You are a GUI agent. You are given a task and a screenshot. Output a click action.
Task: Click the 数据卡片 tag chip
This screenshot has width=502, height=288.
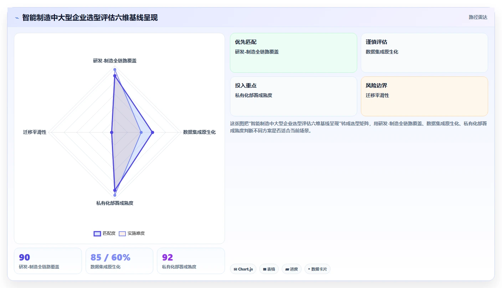tap(317, 269)
